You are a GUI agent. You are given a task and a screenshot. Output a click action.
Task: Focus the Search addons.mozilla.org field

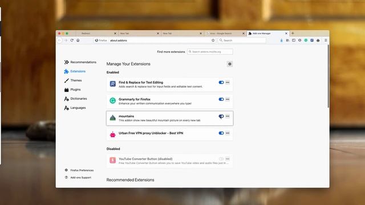210,52
